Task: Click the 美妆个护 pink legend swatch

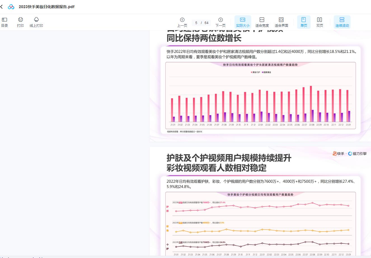Action: coord(252,72)
